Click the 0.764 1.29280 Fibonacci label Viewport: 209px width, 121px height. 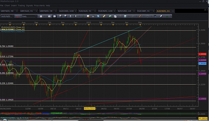click(x=7, y=46)
